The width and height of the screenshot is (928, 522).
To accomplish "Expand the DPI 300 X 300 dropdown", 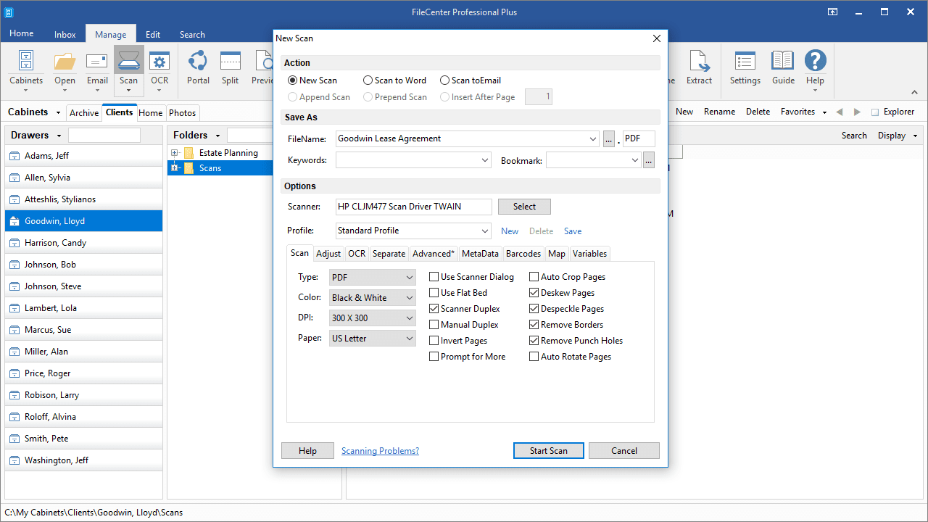I will coord(373,318).
